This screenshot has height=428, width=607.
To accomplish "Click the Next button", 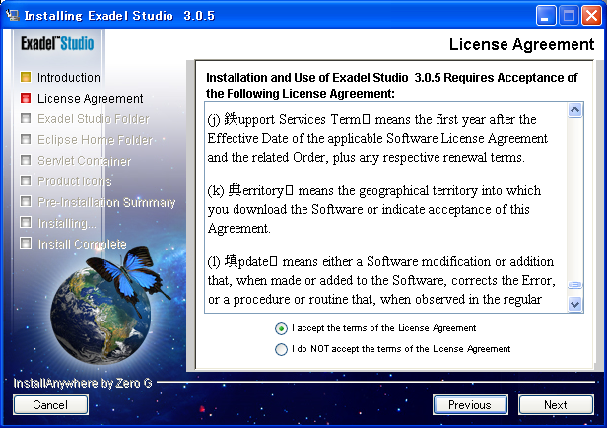I will [x=556, y=404].
